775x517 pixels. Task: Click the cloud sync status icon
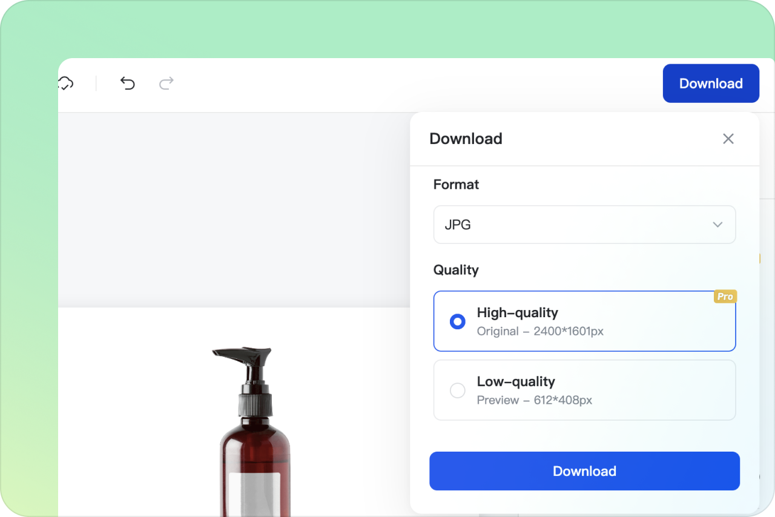pos(65,83)
